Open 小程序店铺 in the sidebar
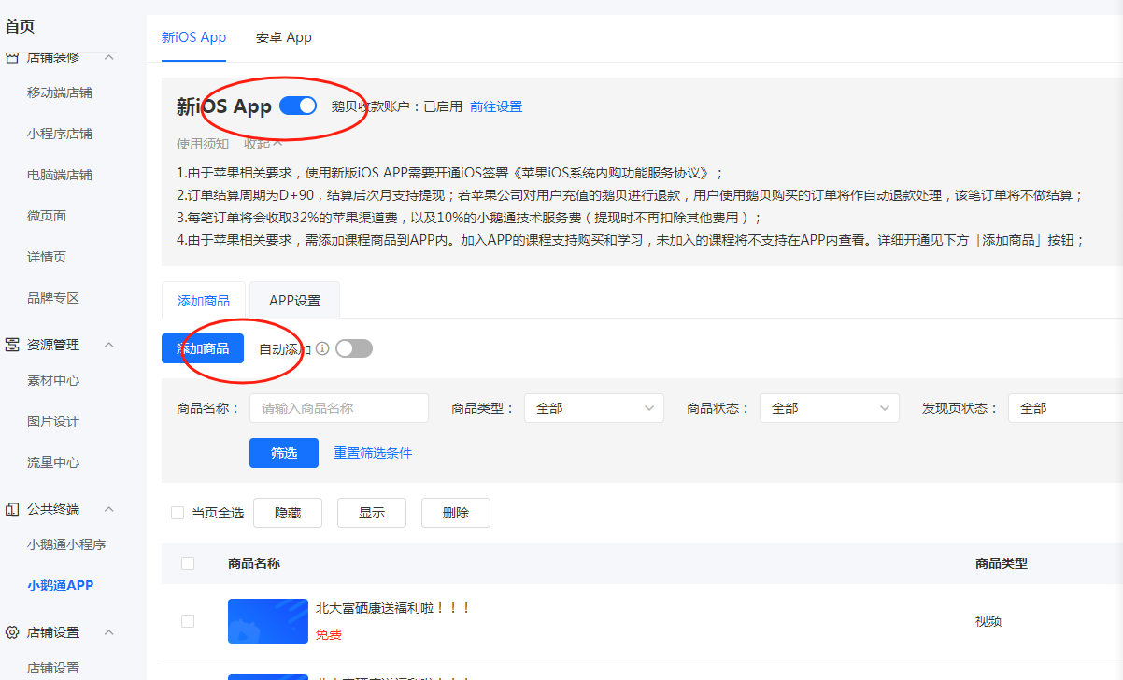Screen dimensions: 1123x680 60,134
